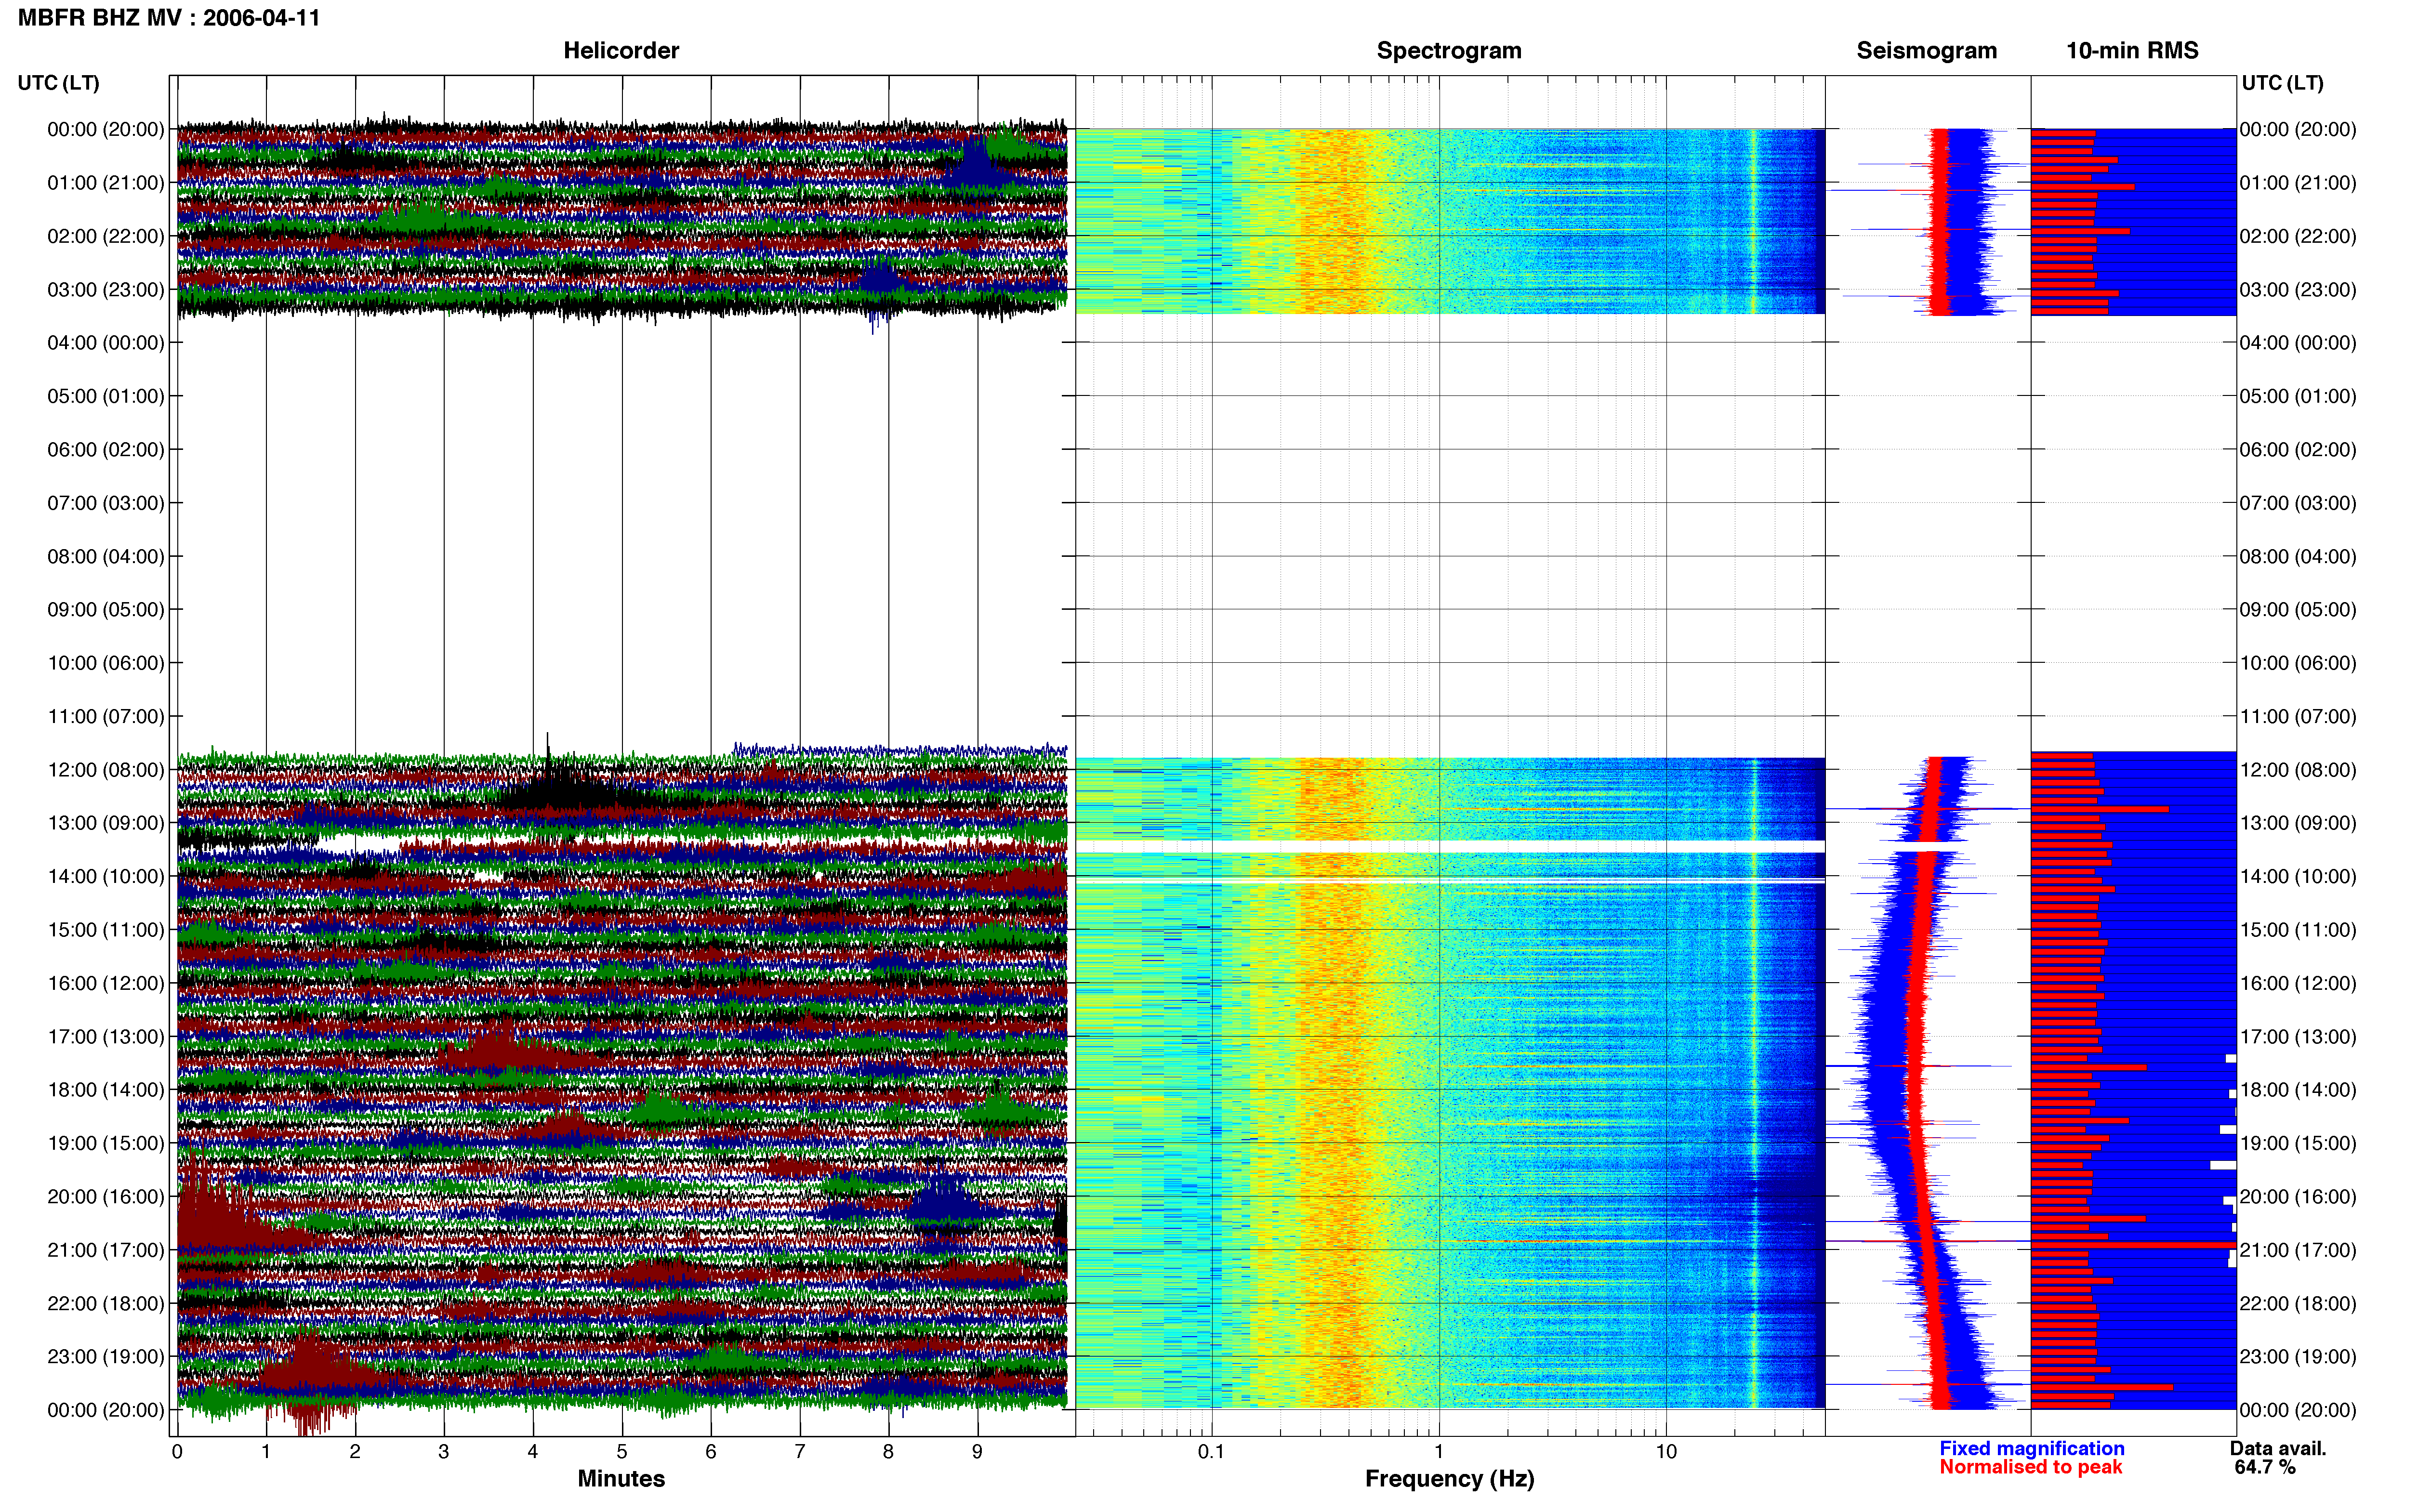Image resolution: width=2418 pixels, height=1512 pixels.
Task: Click the 09:00 (05:00) label beside the RMS panel
Action: pyautogui.click(x=2298, y=610)
